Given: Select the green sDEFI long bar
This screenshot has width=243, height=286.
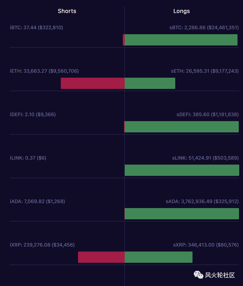Looking at the screenshot, I should tap(182, 127).
